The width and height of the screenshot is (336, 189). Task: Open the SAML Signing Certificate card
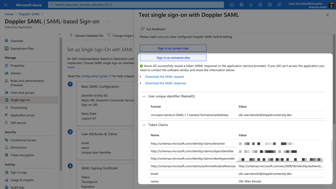[x=105, y=176]
